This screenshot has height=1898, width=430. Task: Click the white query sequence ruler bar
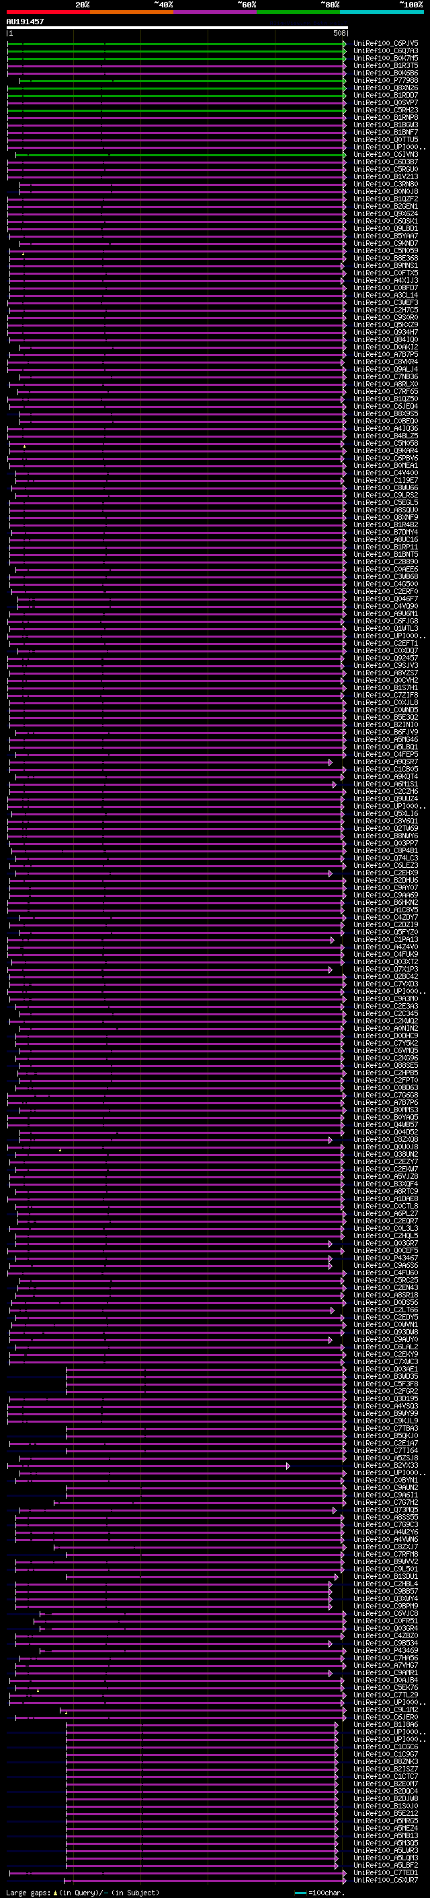coord(177,28)
